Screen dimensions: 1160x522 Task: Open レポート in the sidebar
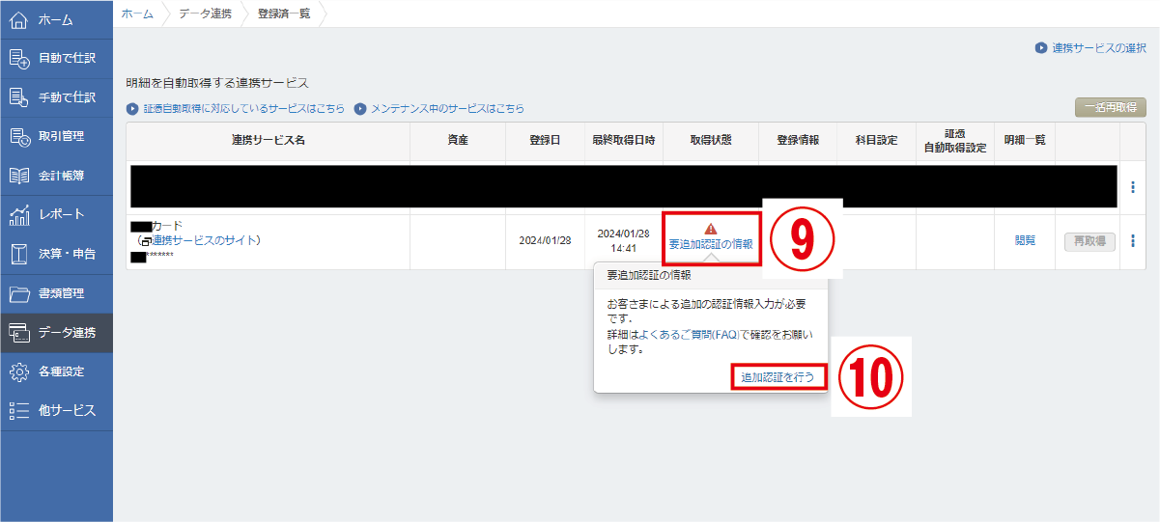click(56, 214)
